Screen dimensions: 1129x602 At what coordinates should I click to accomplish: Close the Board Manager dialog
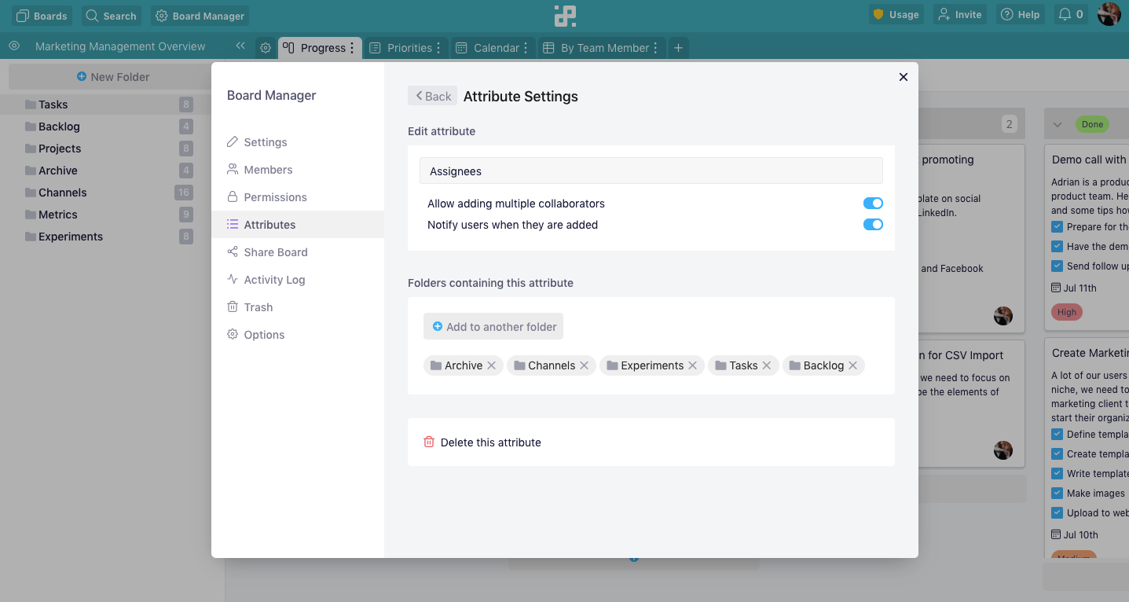[904, 77]
